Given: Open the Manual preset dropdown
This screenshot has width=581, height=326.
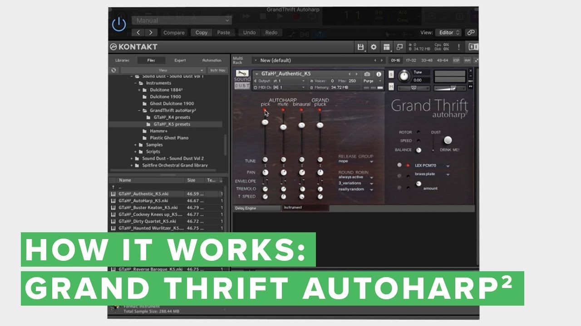Looking at the screenshot, I should tap(182, 20).
